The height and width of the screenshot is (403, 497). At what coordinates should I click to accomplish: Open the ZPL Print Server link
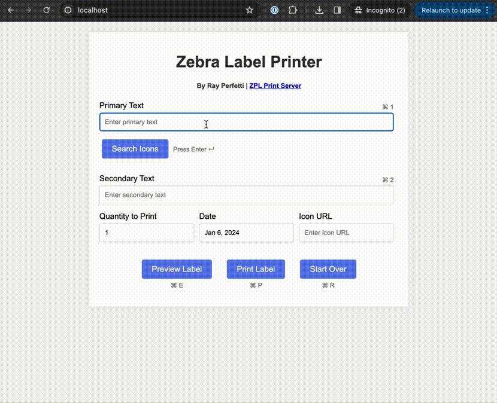click(275, 86)
